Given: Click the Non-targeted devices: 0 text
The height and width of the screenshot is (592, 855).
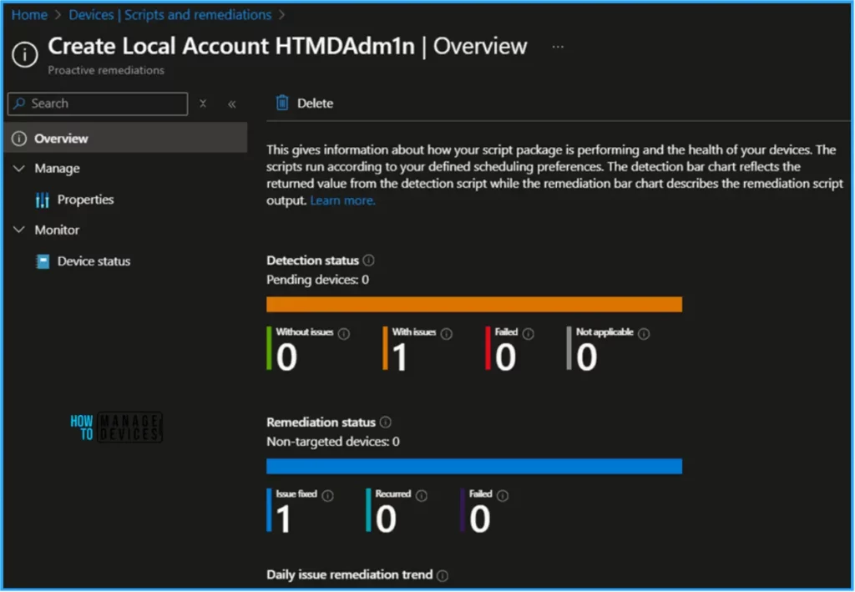Looking at the screenshot, I should (332, 442).
